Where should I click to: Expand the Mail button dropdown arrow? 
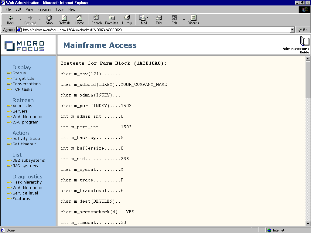pos(148,19)
